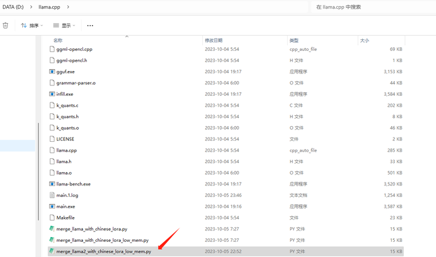Click the highlighted item in navigation pane
This screenshot has width=436, height=257.
click(x=18, y=145)
